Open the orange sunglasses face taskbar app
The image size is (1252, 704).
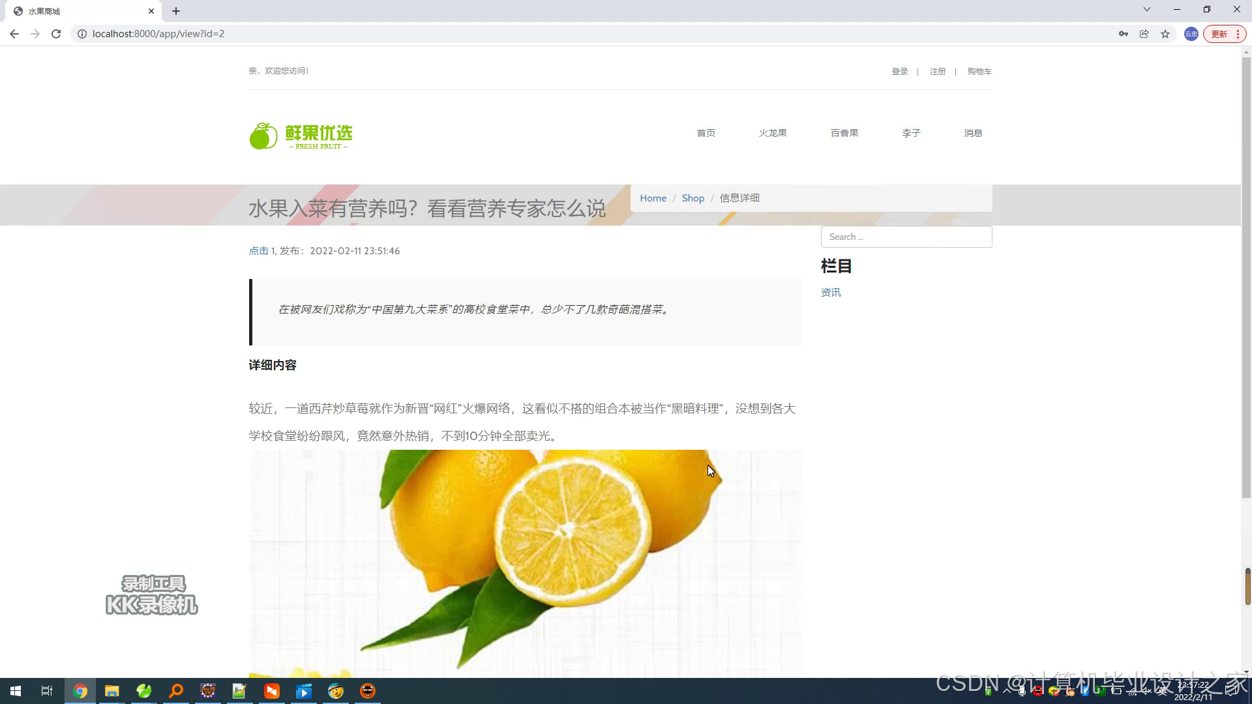[x=368, y=691]
